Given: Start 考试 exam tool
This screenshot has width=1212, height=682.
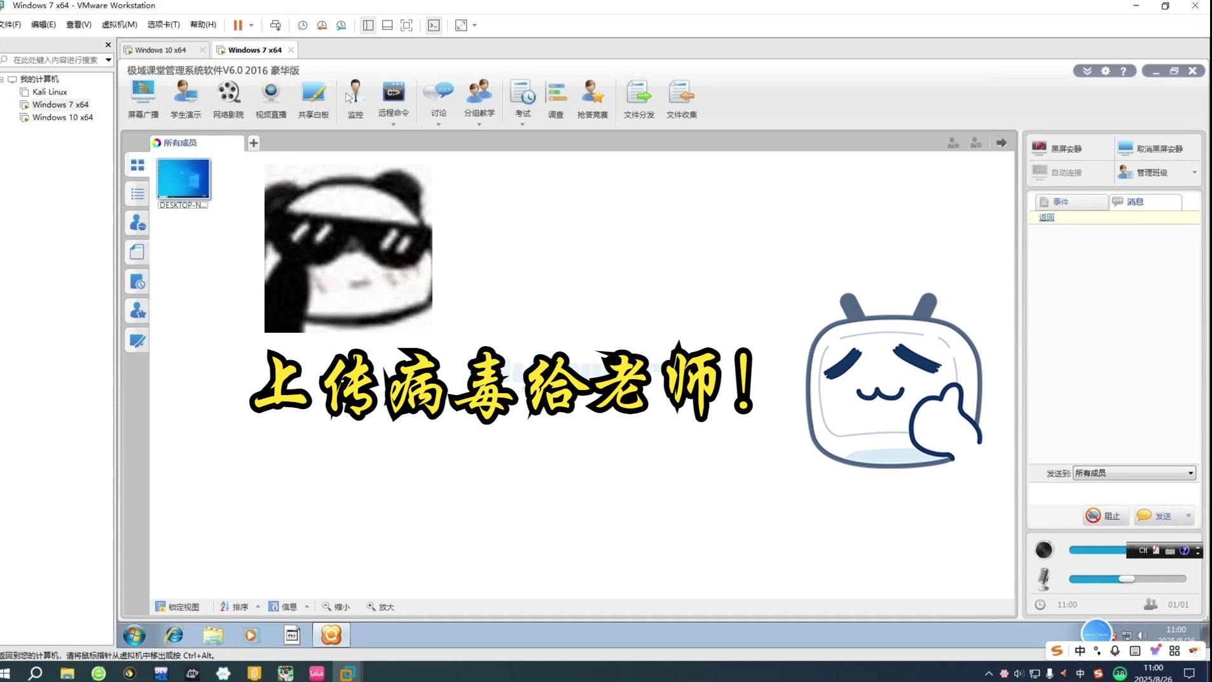Looking at the screenshot, I should point(523,99).
